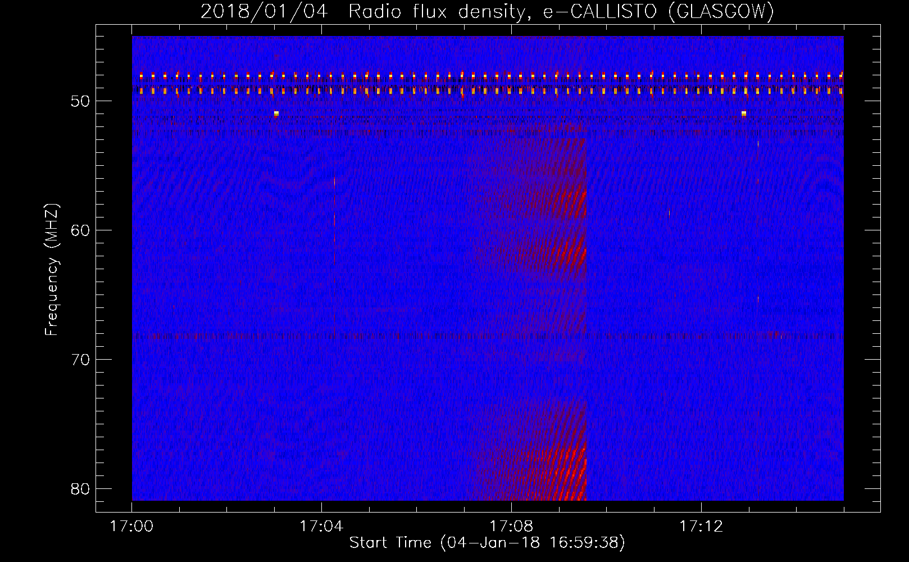909x562 pixels.
Task: Click the 50 frequency tick label
Action: point(80,101)
